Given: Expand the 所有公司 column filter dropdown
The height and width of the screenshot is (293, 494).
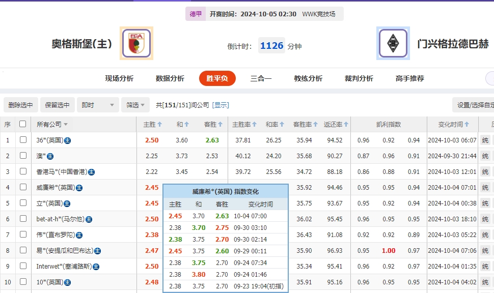Looking at the screenshot, I should click(x=67, y=124).
